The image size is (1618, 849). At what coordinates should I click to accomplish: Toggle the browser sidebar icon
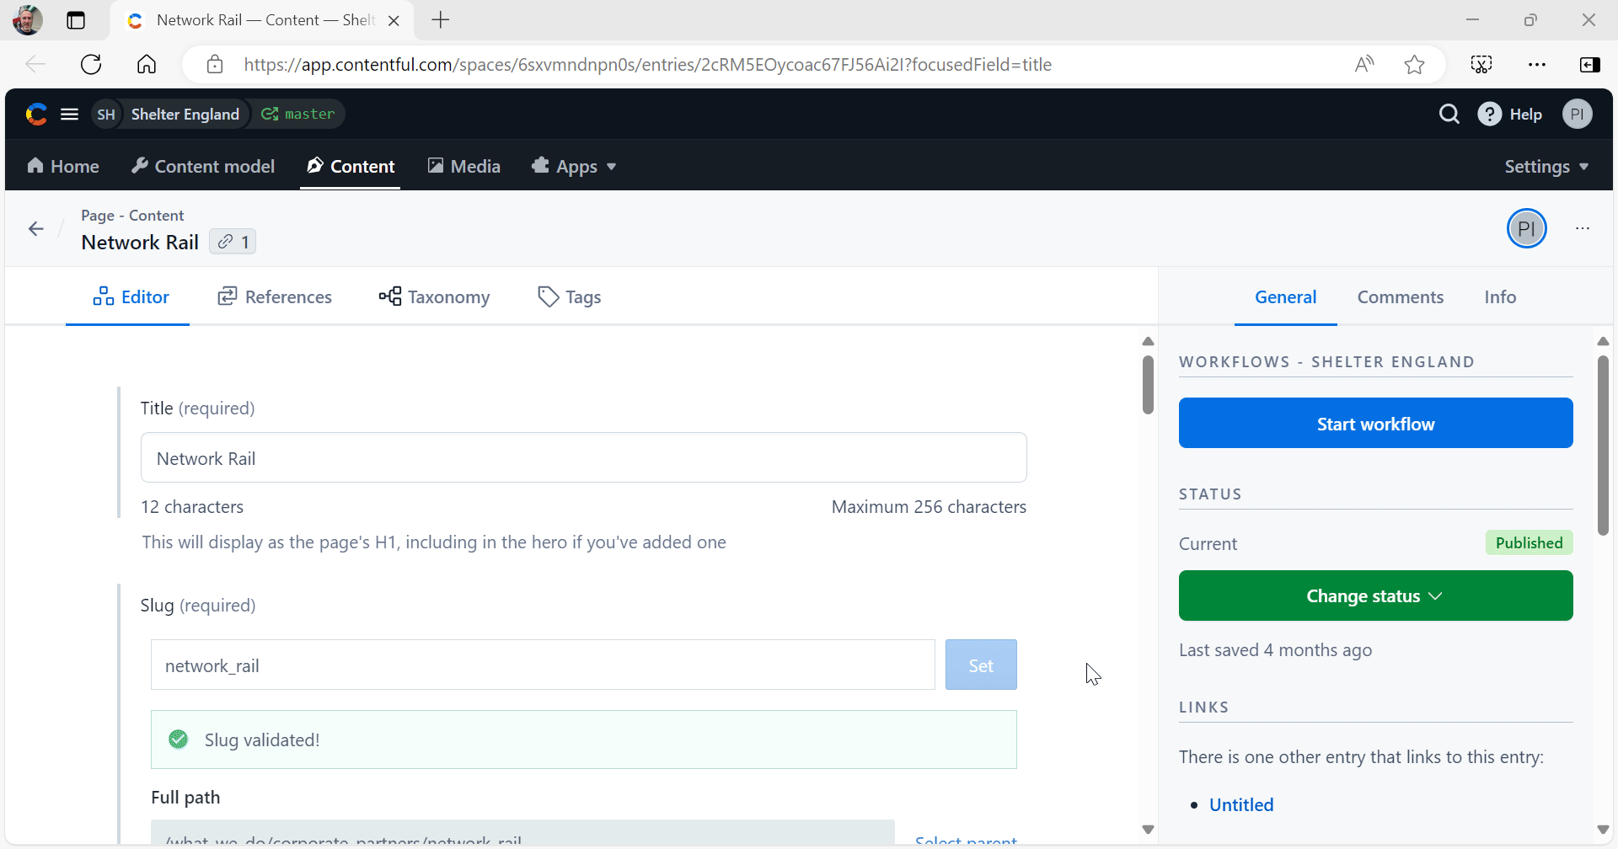pyautogui.click(x=1589, y=64)
